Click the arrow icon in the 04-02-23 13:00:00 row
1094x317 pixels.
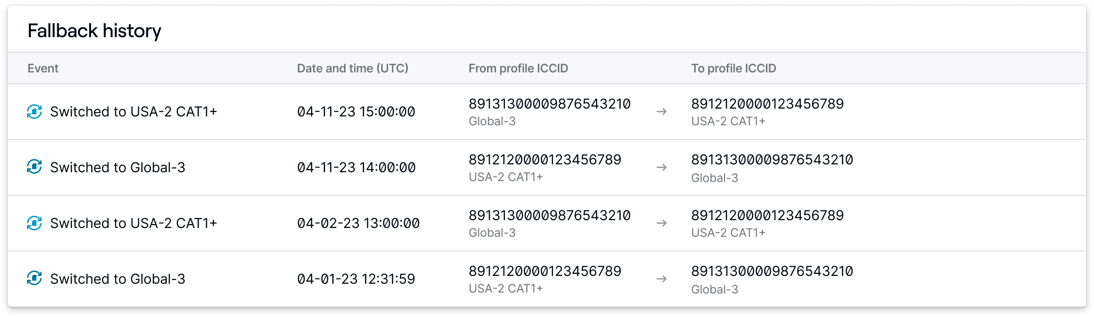click(661, 223)
